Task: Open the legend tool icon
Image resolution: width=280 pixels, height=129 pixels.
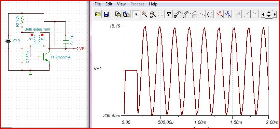Action: coord(194,14)
